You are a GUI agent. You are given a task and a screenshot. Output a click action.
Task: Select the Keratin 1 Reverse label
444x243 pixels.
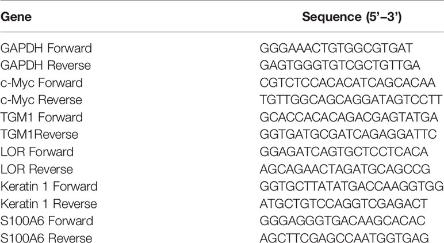click(49, 204)
